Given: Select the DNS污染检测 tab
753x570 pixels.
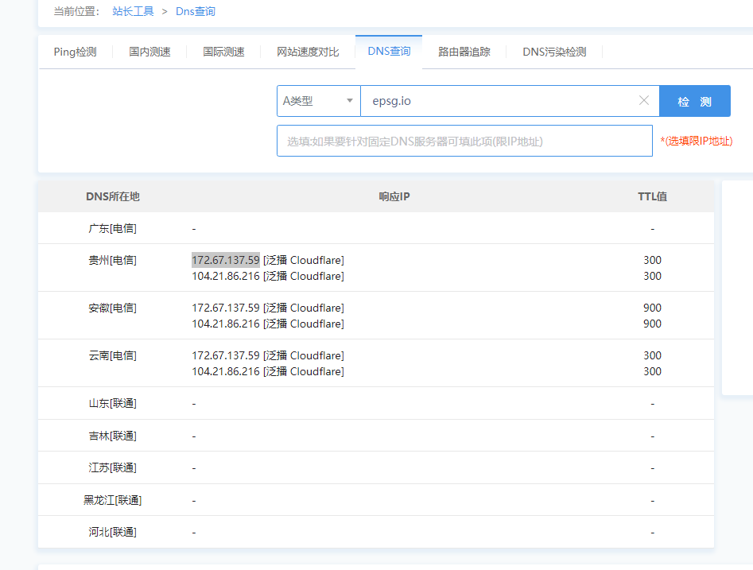Looking at the screenshot, I should (554, 51).
